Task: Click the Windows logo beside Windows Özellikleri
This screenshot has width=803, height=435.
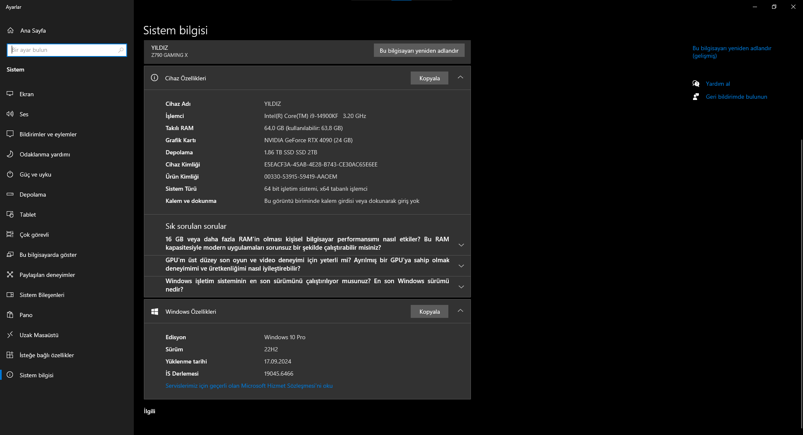Action: point(154,312)
